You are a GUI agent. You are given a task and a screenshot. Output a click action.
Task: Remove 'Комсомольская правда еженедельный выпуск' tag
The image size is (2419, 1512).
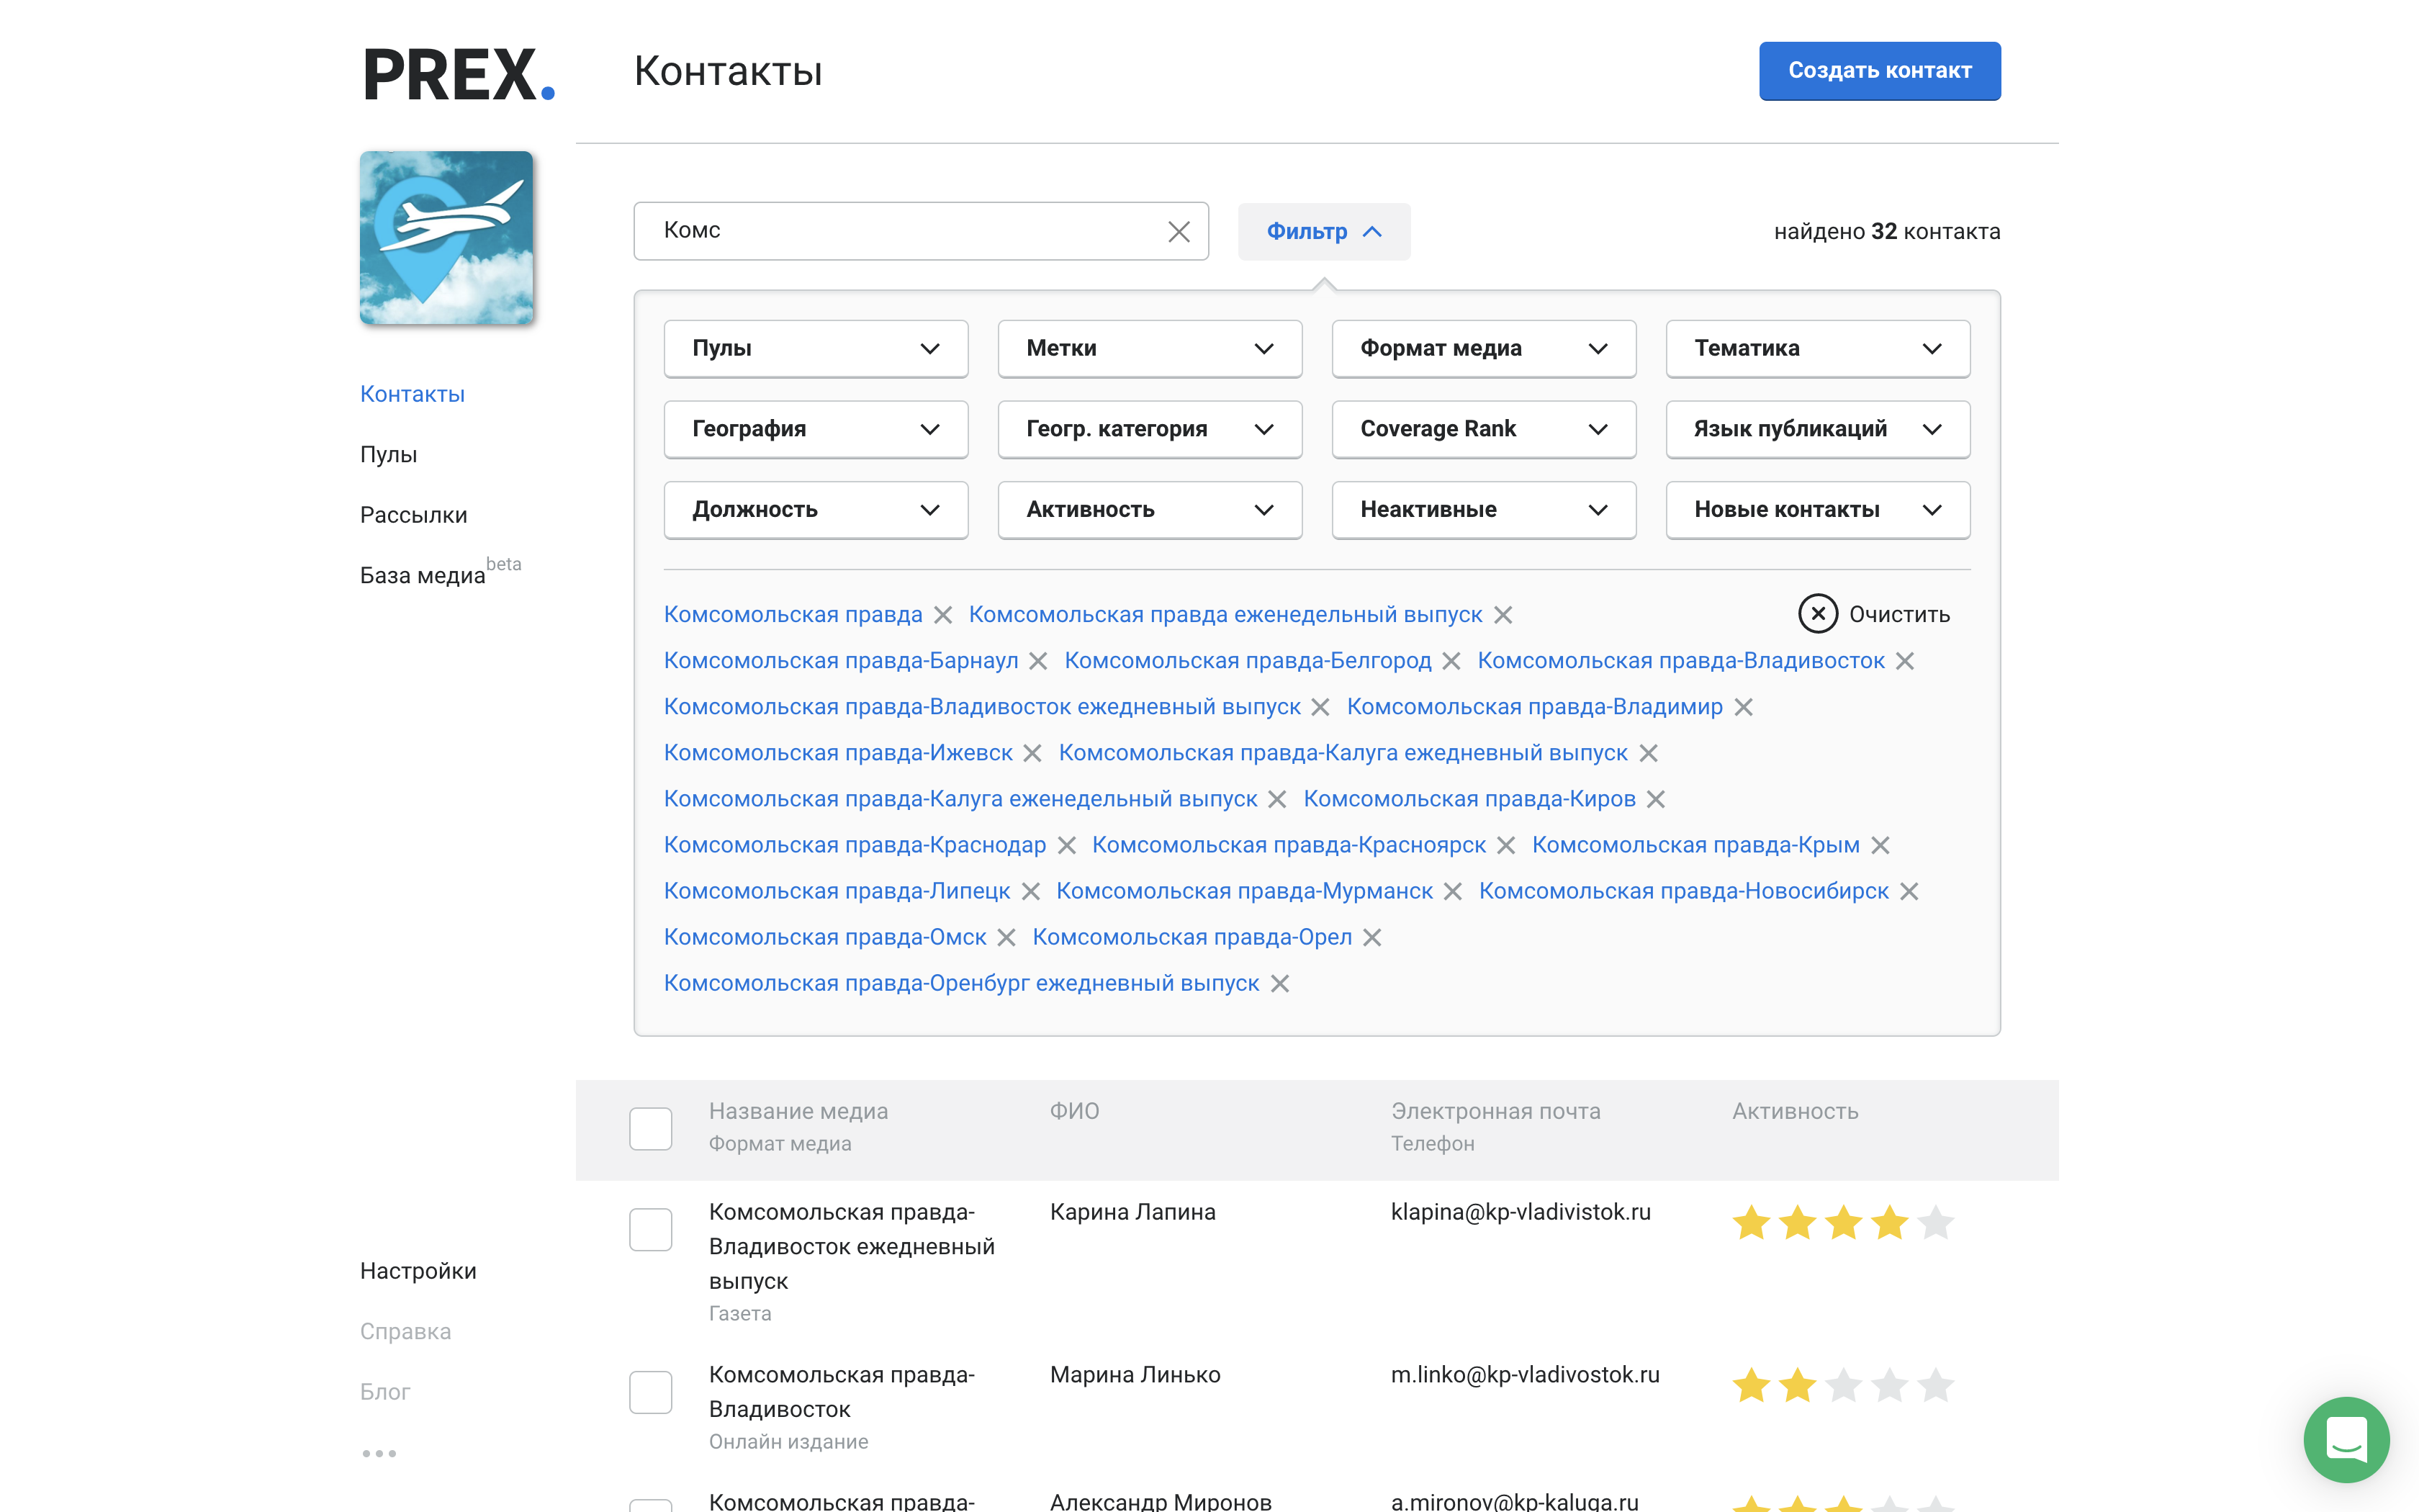click(x=1503, y=615)
